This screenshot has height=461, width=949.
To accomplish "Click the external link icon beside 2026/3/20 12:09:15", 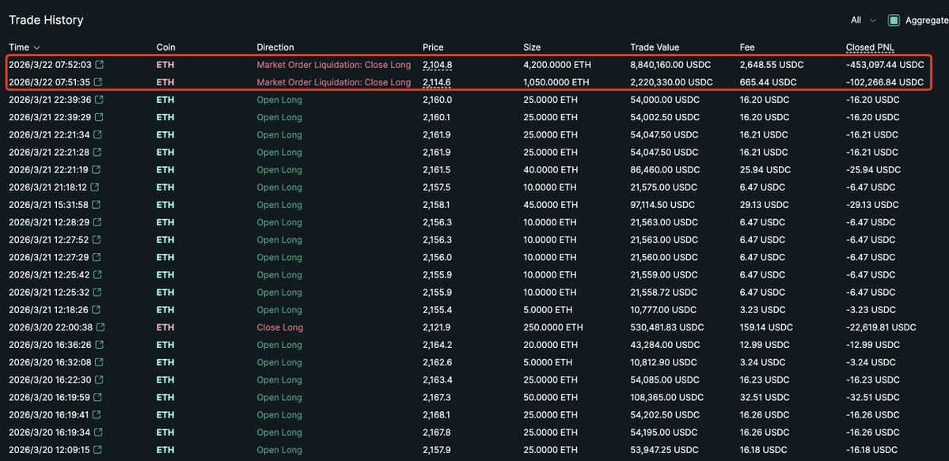I will point(97,450).
